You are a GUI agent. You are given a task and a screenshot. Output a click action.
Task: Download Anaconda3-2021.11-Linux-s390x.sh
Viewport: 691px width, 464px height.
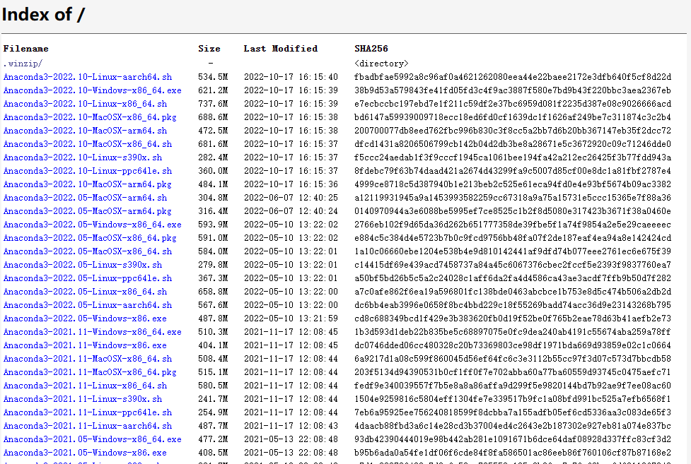[83, 399]
